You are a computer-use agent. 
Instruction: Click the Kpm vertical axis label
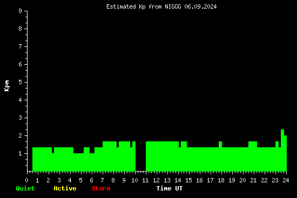point(6,86)
